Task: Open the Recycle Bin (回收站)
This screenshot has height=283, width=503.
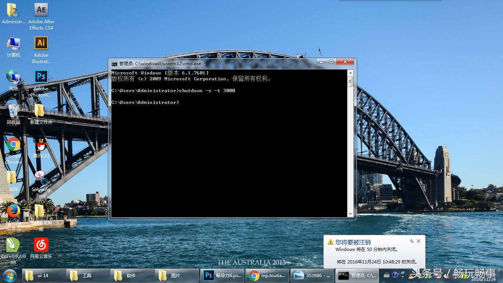Action: click(x=14, y=111)
